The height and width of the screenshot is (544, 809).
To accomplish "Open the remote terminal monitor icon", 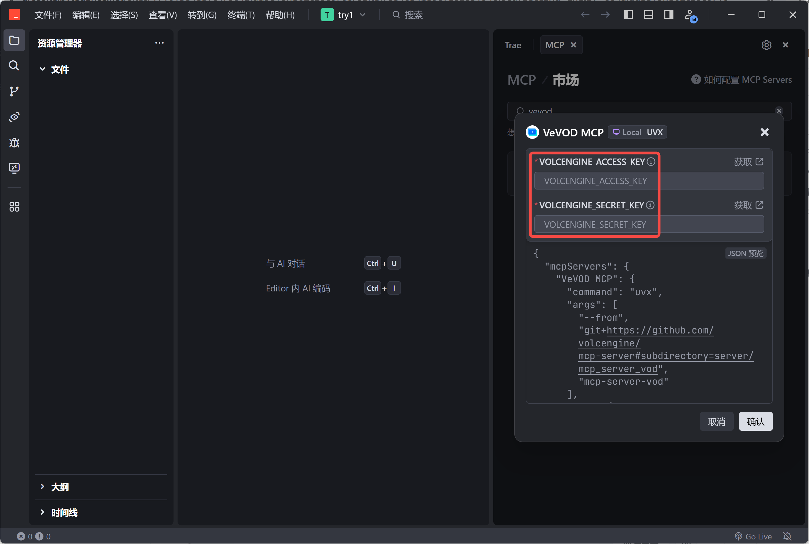I will [x=14, y=168].
